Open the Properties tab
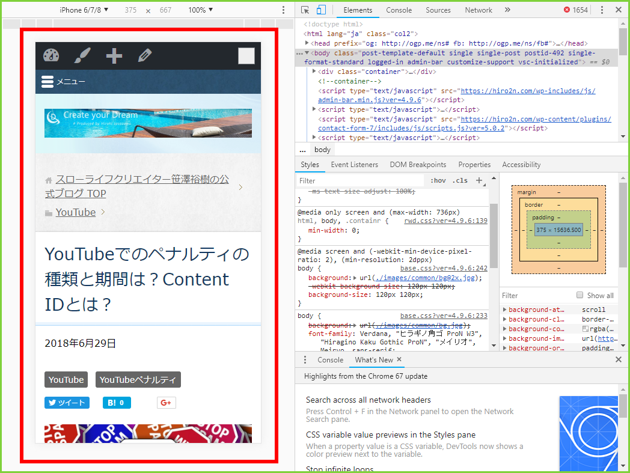630x473 pixels. pos(474,164)
